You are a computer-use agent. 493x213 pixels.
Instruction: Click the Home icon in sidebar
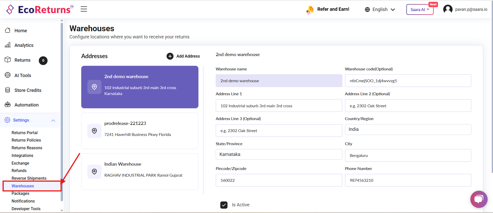8,30
